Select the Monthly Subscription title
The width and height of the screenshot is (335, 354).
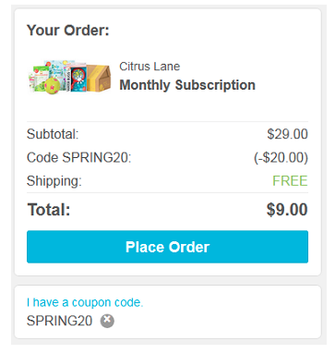coord(187,85)
